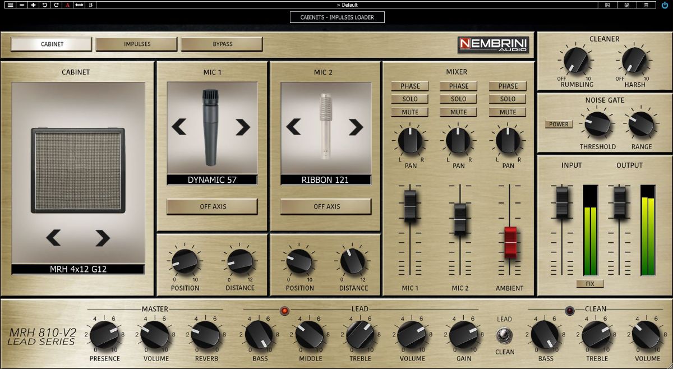
Task: Zoom in with the plus icon
Action: click(x=33, y=5)
